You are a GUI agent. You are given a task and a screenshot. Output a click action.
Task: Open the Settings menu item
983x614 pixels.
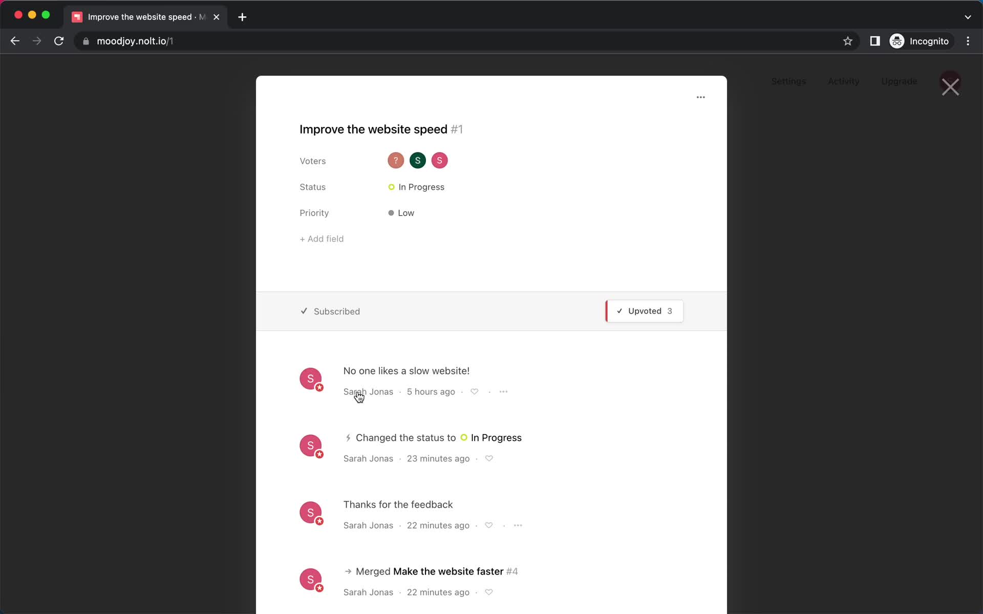click(787, 81)
